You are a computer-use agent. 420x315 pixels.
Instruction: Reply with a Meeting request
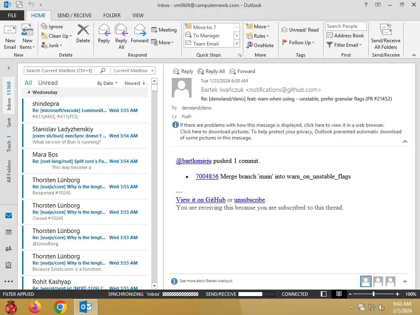[164, 30]
